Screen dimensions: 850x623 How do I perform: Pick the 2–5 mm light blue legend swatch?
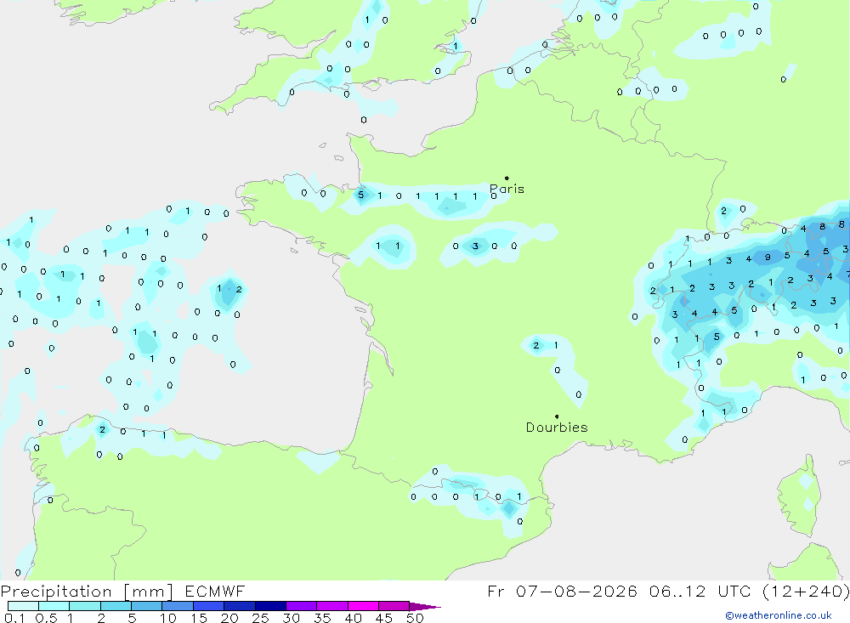tap(116, 606)
